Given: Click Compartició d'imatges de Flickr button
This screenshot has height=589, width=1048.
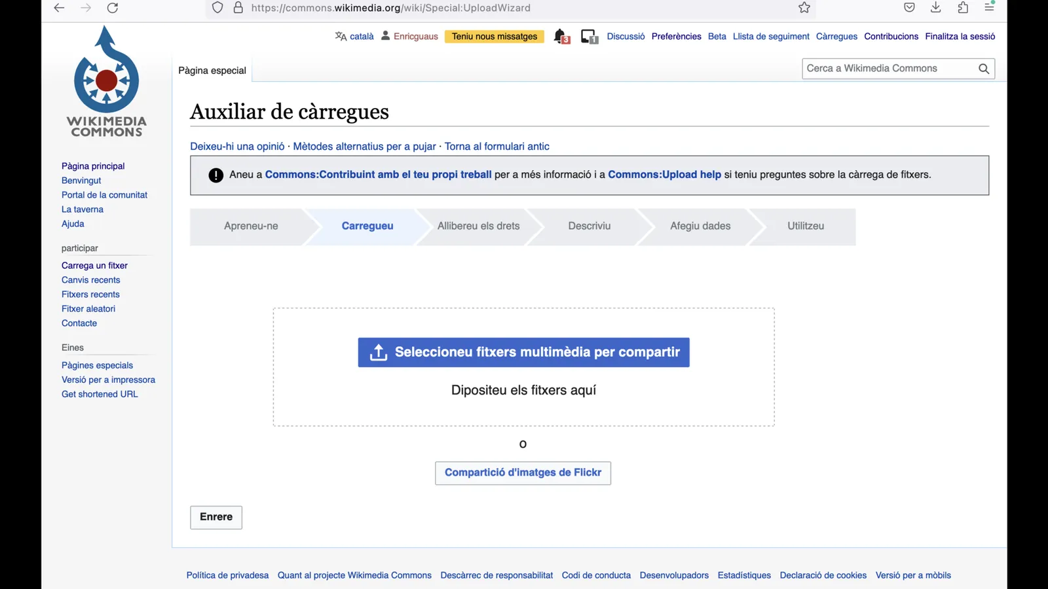Looking at the screenshot, I should [523, 473].
